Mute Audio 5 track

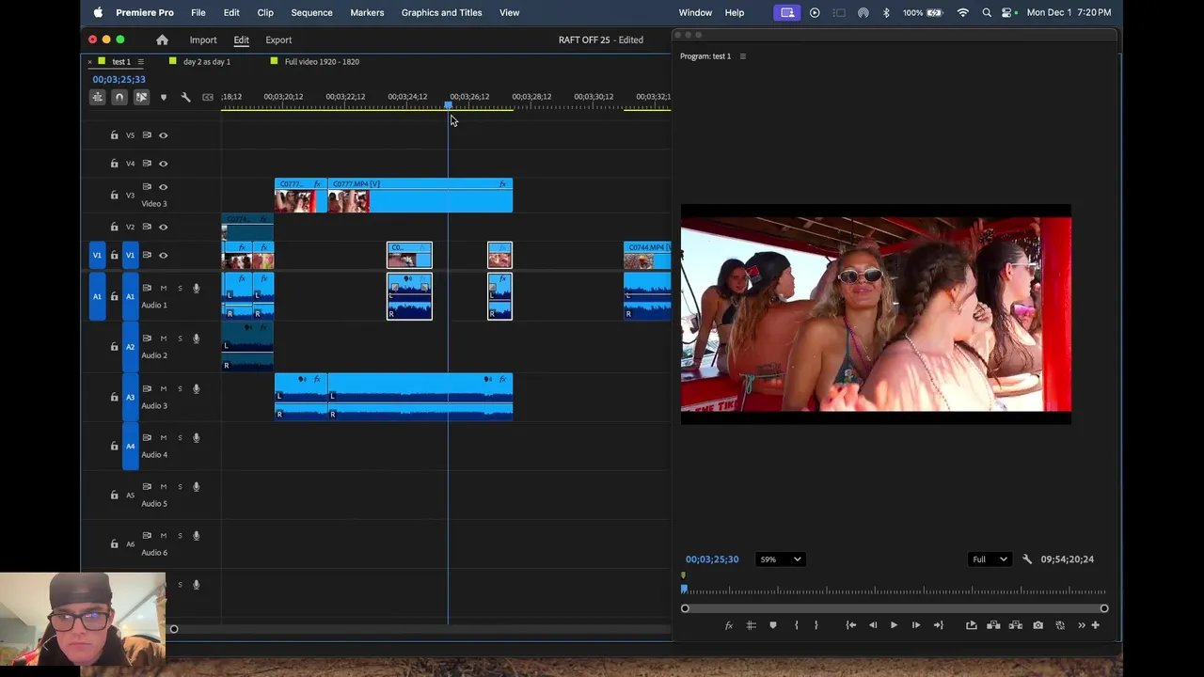point(163,486)
